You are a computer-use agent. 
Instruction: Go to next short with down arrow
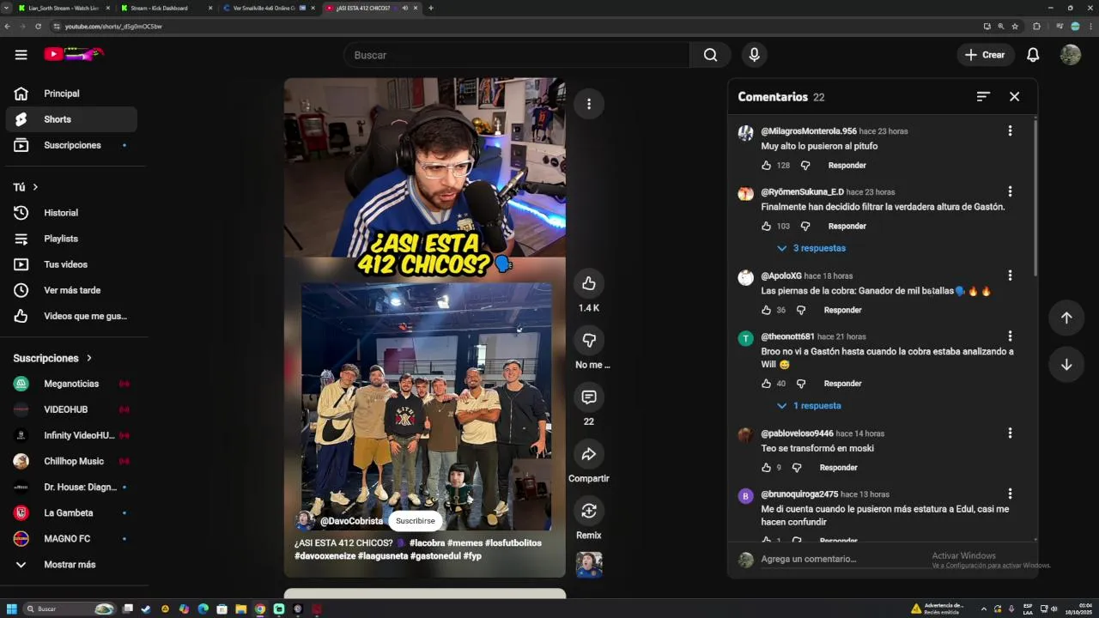1066,365
